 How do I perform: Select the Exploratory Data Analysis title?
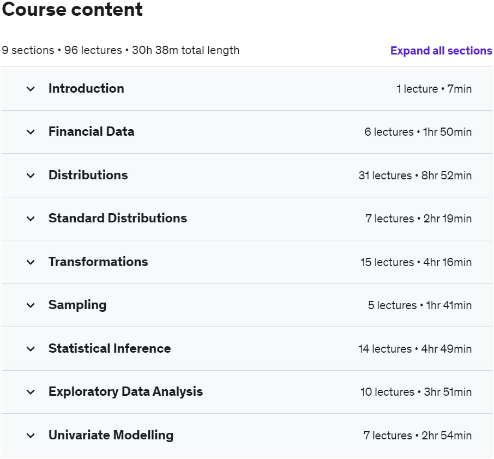[125, 391]
